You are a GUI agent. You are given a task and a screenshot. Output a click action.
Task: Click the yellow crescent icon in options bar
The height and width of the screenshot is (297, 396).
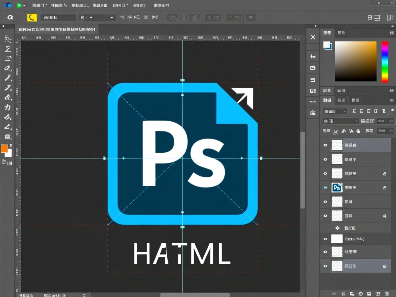pyautogui.click(x=32, y=18)
